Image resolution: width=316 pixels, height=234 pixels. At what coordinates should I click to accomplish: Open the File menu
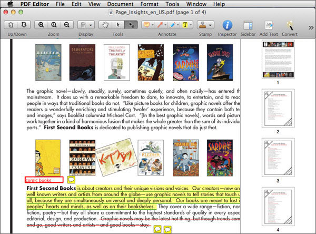coord(60,4)
